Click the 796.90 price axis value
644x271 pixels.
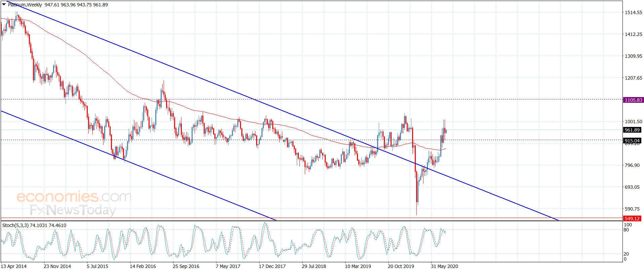coord(632,165)
